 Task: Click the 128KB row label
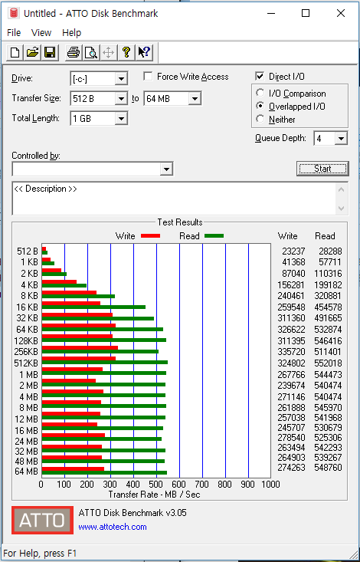pos(26,340)
